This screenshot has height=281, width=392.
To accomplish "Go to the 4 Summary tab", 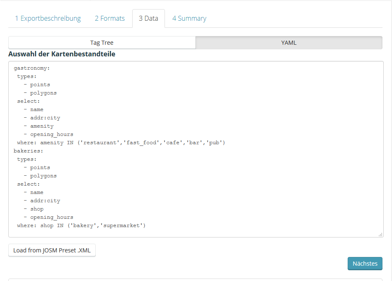I will click(189, 18).
